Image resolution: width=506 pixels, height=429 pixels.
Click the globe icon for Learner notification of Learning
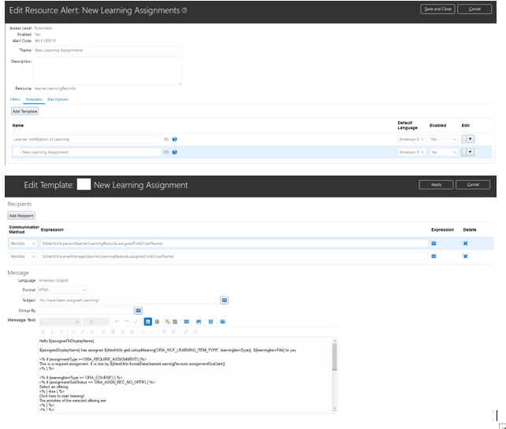point(175,139)
